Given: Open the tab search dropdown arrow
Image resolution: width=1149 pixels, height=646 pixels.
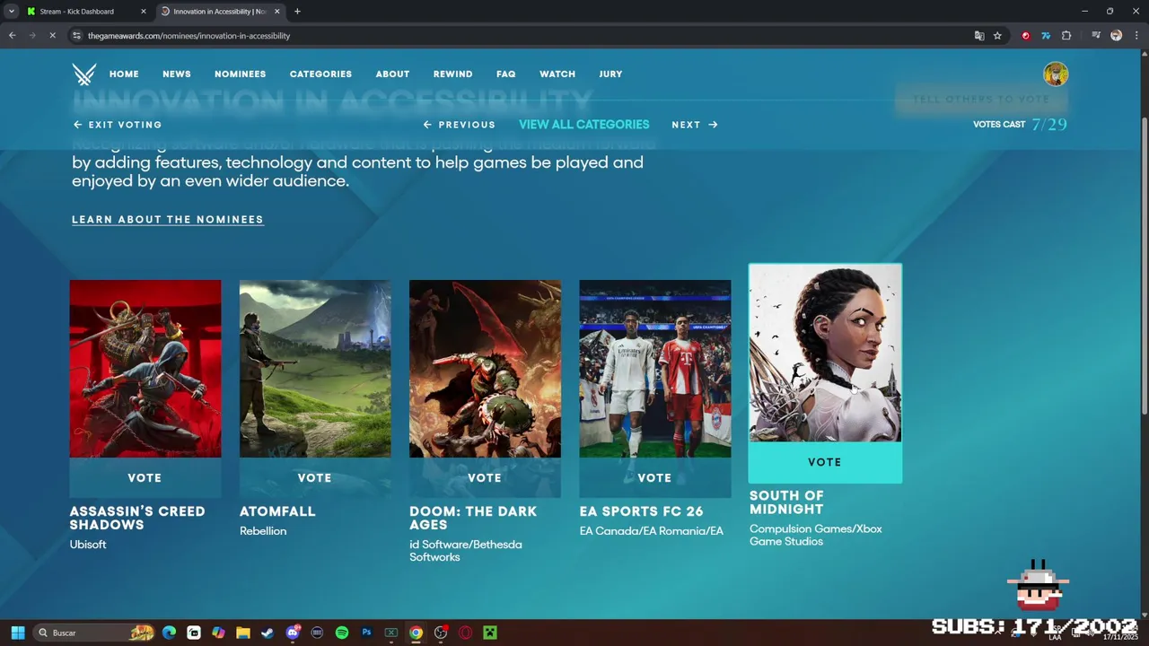Looking at the screenshot, I should [11, 12].
